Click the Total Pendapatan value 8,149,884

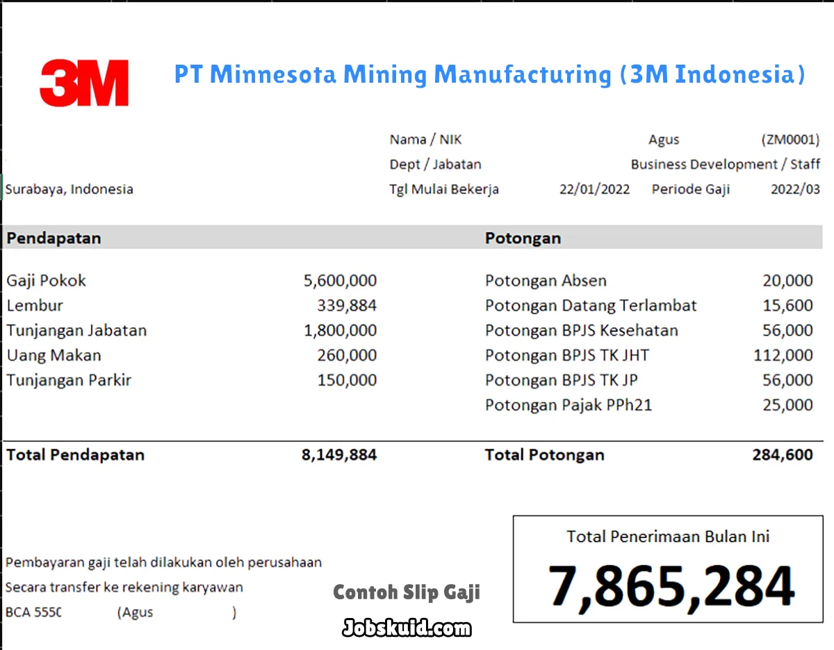[x=339, y=455]
